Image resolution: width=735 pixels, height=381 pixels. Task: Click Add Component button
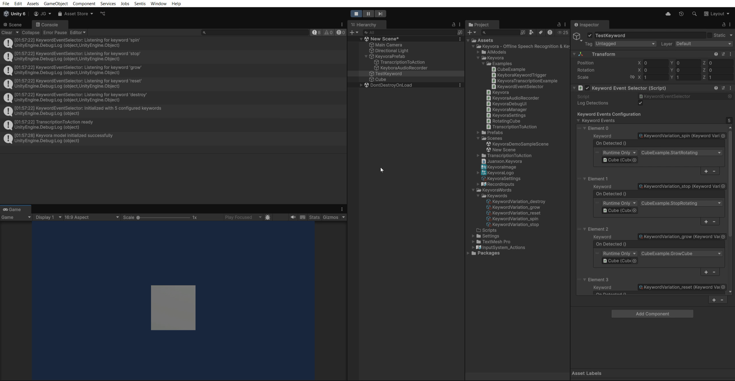(x=652, y=314)
